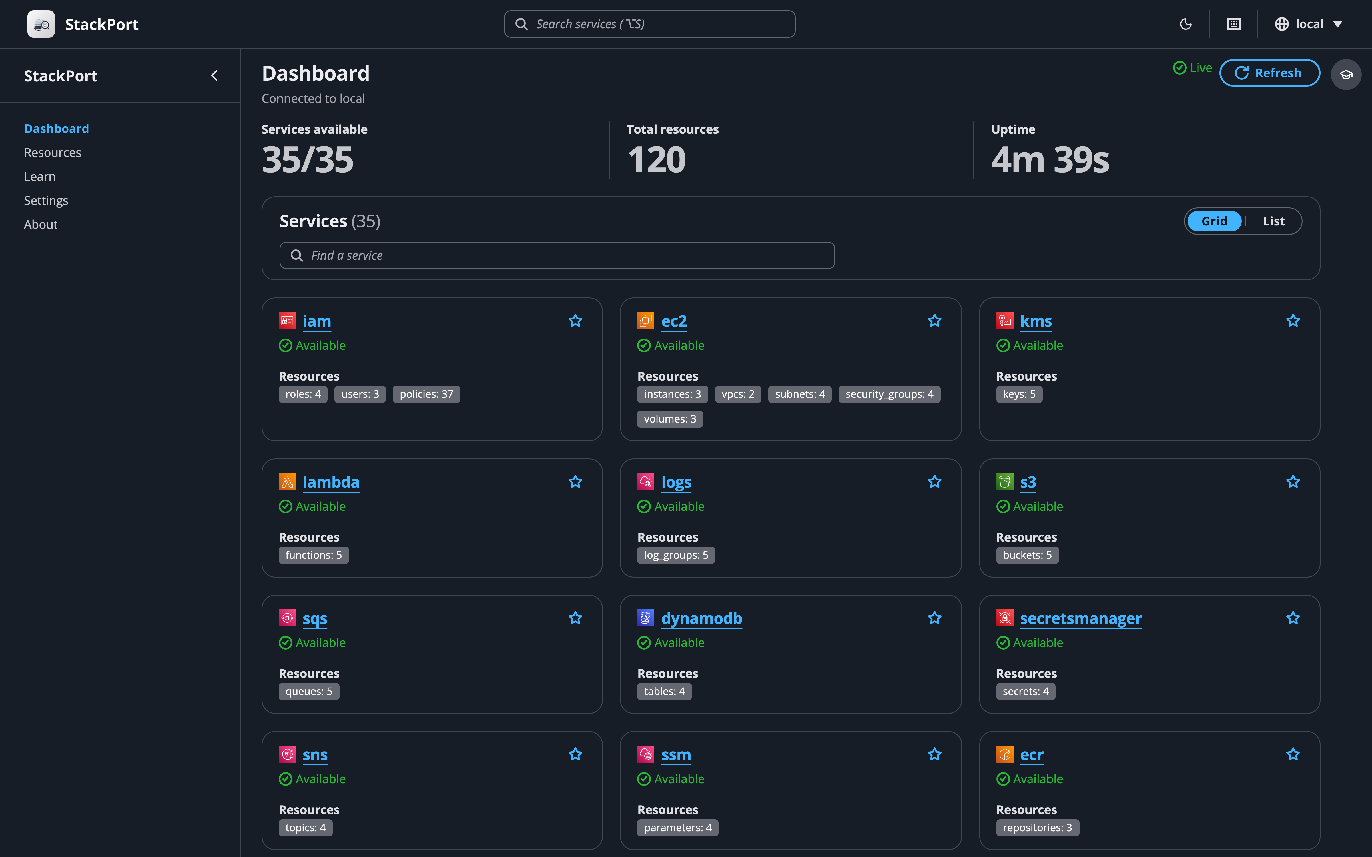
Task: Open Resources in the sidebar
Action: point(53,153)
